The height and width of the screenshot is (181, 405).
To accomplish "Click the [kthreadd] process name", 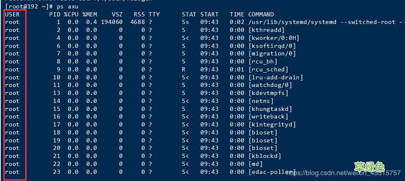I will pyautogui.click(x=266, y=30).
